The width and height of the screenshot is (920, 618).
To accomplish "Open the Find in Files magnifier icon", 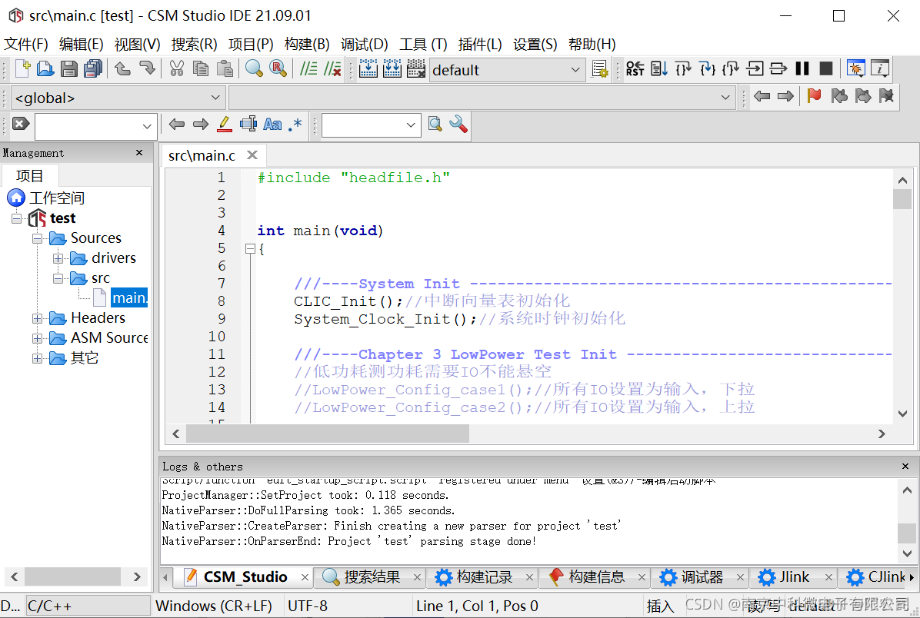I will pos(254,68).
